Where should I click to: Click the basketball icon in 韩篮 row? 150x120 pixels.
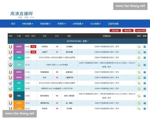(x=10, y=95)
